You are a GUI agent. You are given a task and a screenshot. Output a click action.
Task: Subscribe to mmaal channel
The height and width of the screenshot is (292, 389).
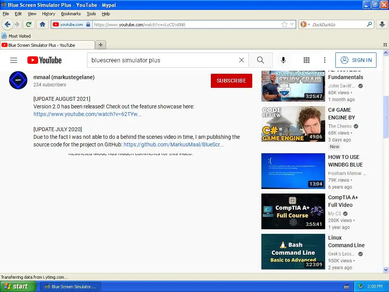pyautogui.click(x=231, y=81)
